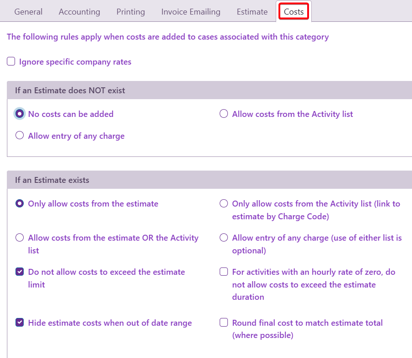Choose Allow entry of any charge, lists optional

click(224, 238)
